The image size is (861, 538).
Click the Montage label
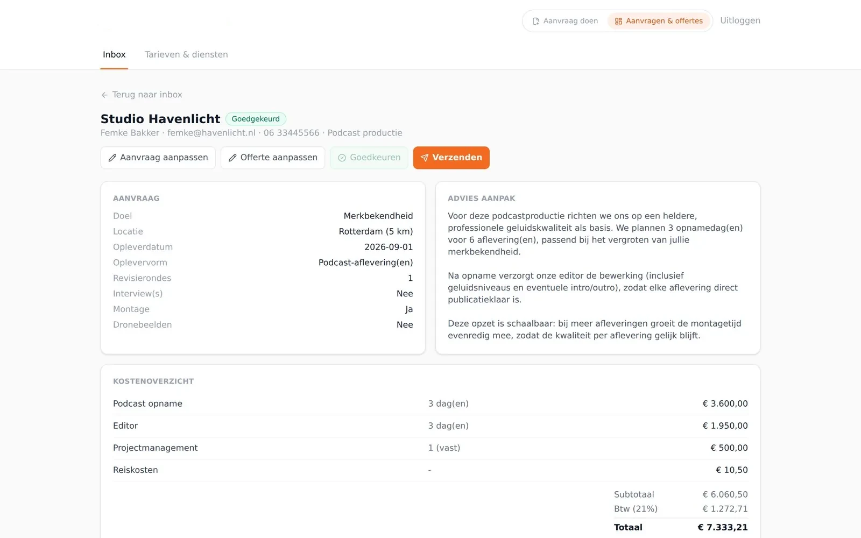tap(131, 309)
